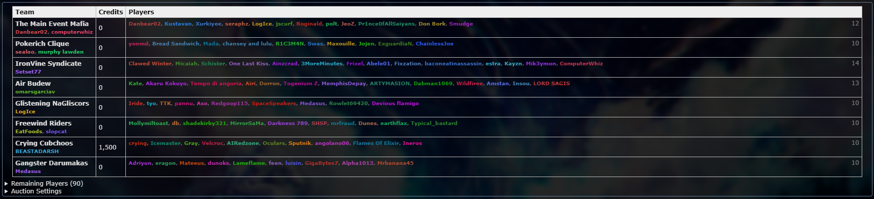Image resolution: width=874 pixels, height=199 pixels.
Task: Click player Maxouille
Action: pos(341,44)
